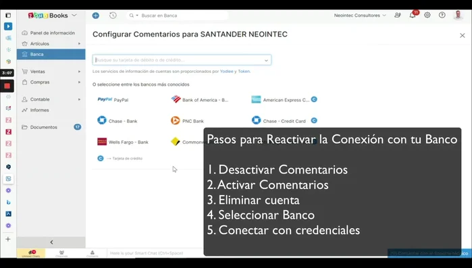Click the sidebar panel toggle icon at top-left

click(x=8, y=16)
